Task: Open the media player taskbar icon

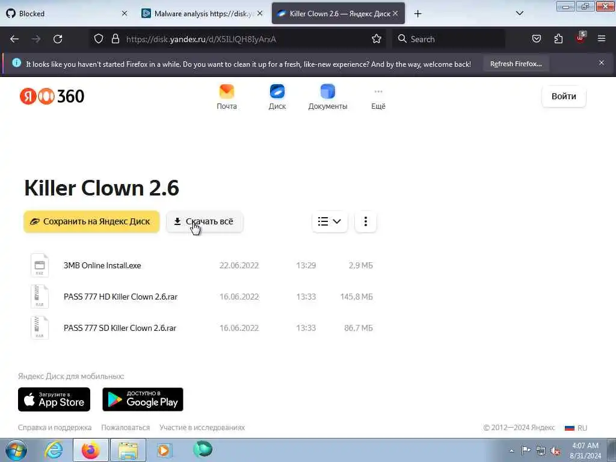Action: coord(164,450)
